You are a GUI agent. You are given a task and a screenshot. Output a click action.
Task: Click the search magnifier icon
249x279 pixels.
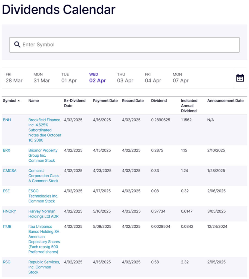tap(17, 45)
